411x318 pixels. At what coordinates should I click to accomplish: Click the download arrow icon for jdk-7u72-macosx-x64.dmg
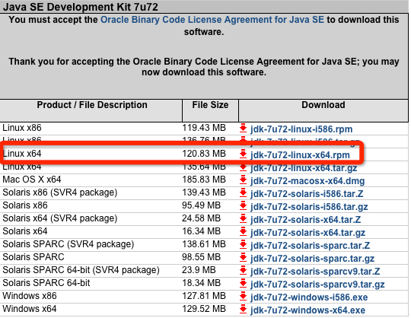click(x=244, y=180)
